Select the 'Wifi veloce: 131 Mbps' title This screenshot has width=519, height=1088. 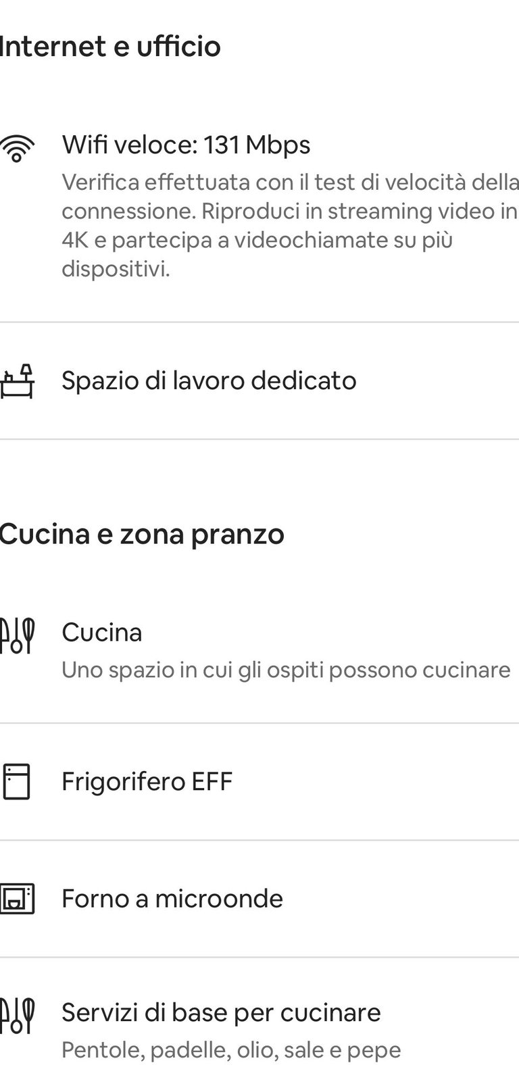tap(186, 145)
